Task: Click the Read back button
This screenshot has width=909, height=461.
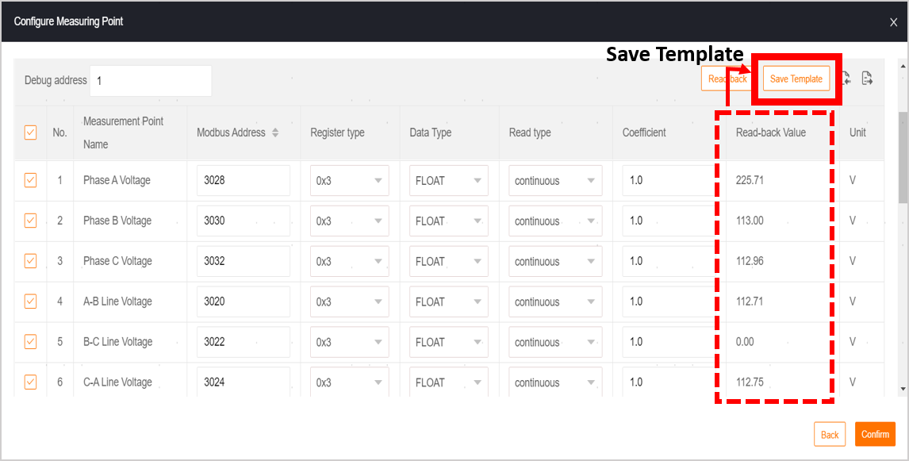Action: (727, 79)
